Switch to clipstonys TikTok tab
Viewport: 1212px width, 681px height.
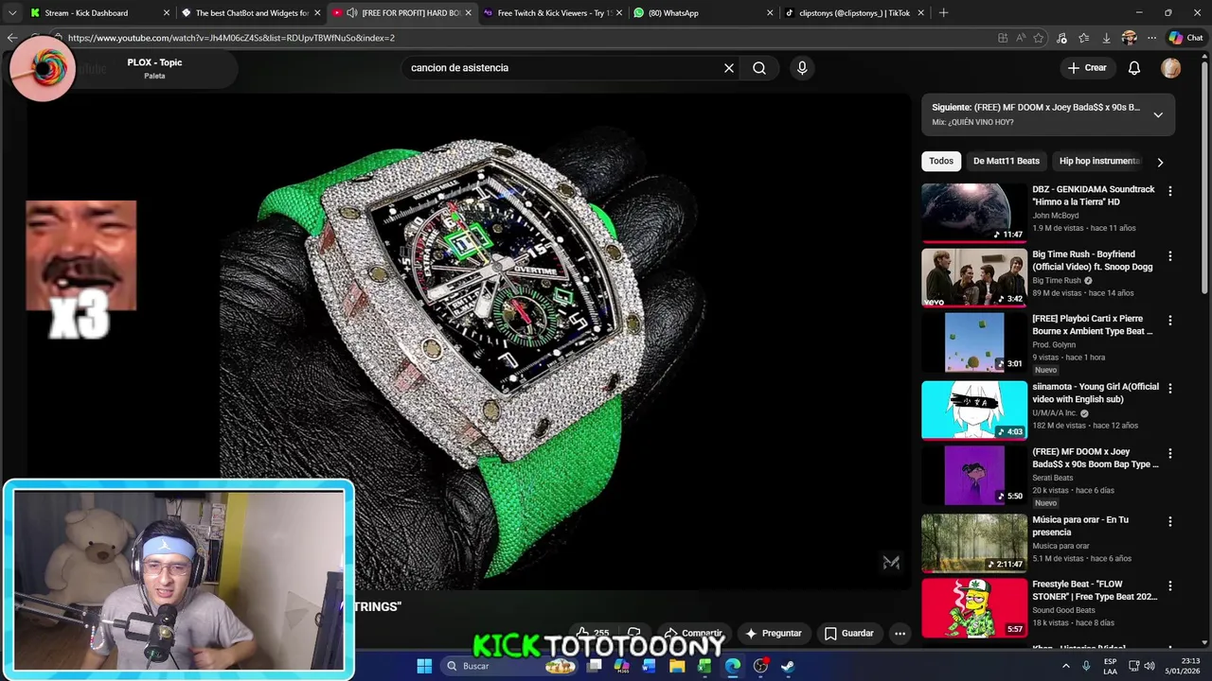pos(853,13)
